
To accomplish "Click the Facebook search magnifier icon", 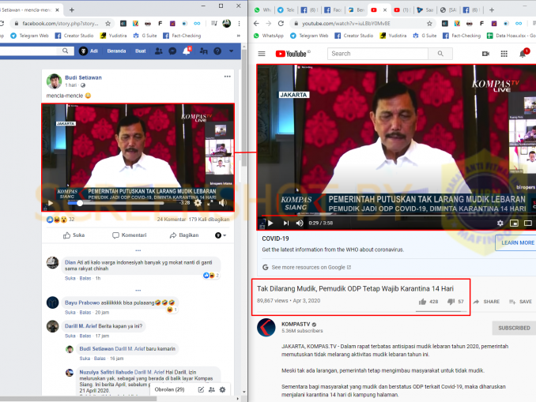I will [65, 51].
